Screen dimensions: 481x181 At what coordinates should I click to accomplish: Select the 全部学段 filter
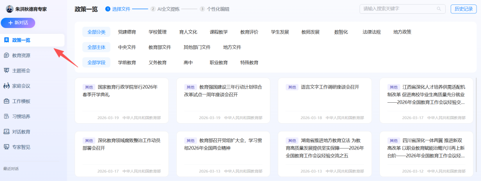pos(96,62)
